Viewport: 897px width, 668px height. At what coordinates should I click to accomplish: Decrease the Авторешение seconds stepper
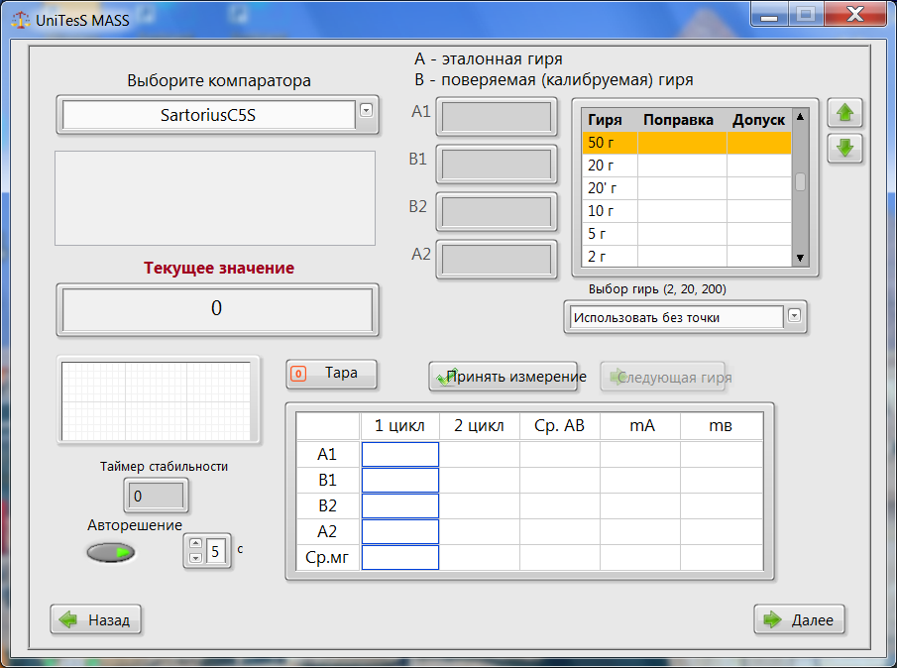pos(195,558)
